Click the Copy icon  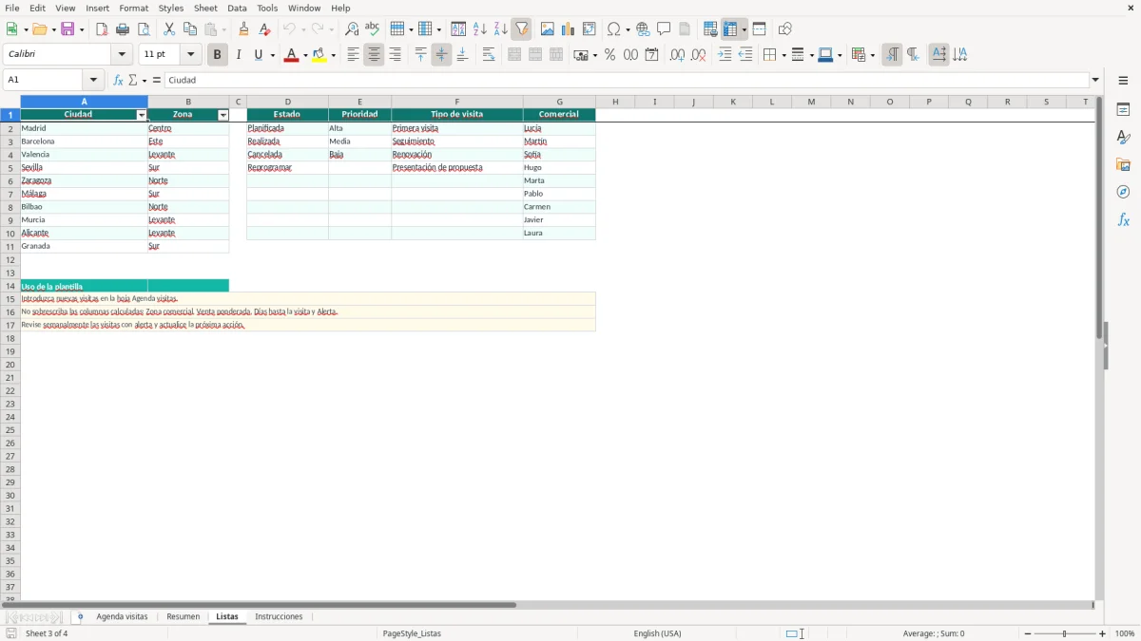tap(190, 29)
